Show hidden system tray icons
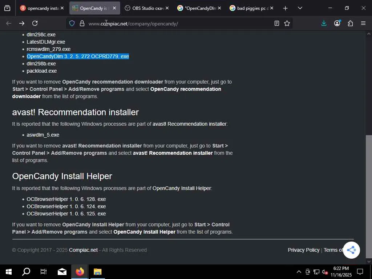The height and width of the screenshot is (279, 372). 299,272
